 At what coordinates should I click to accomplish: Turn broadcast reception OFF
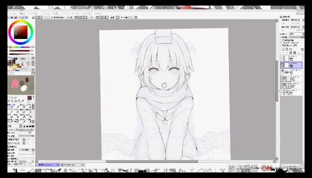290,168
